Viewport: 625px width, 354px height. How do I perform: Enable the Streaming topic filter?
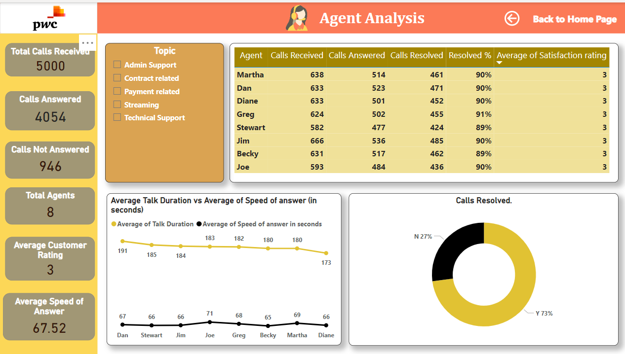pos(117,105)
